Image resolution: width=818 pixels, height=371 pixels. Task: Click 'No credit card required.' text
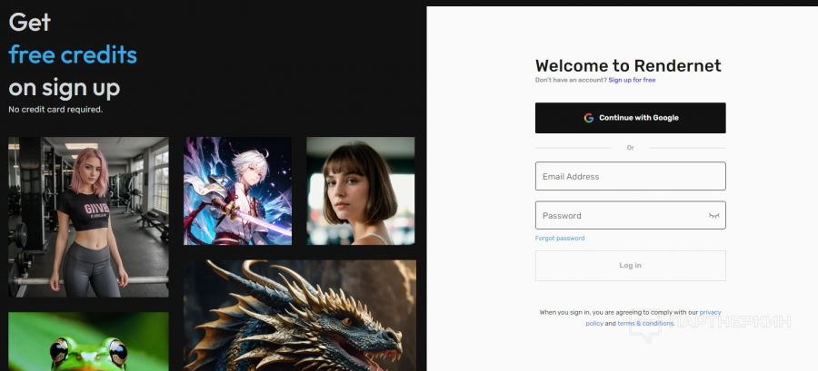[55, 110]
